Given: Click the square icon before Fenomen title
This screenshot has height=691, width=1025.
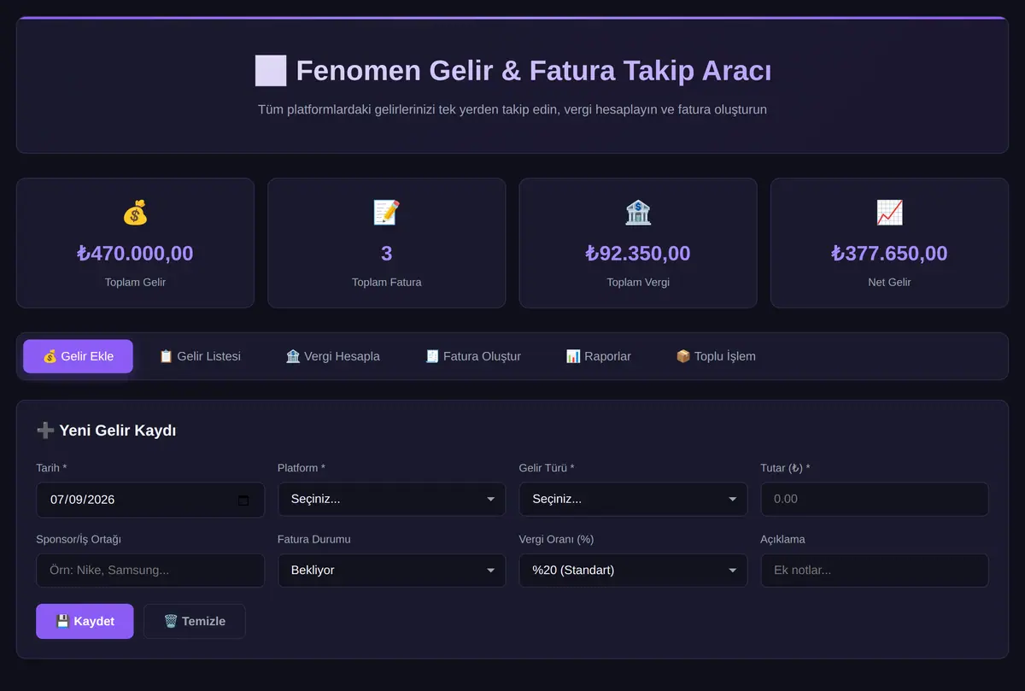Looking at the screenshot, I should pyautogui.click(x=271, y=70).
